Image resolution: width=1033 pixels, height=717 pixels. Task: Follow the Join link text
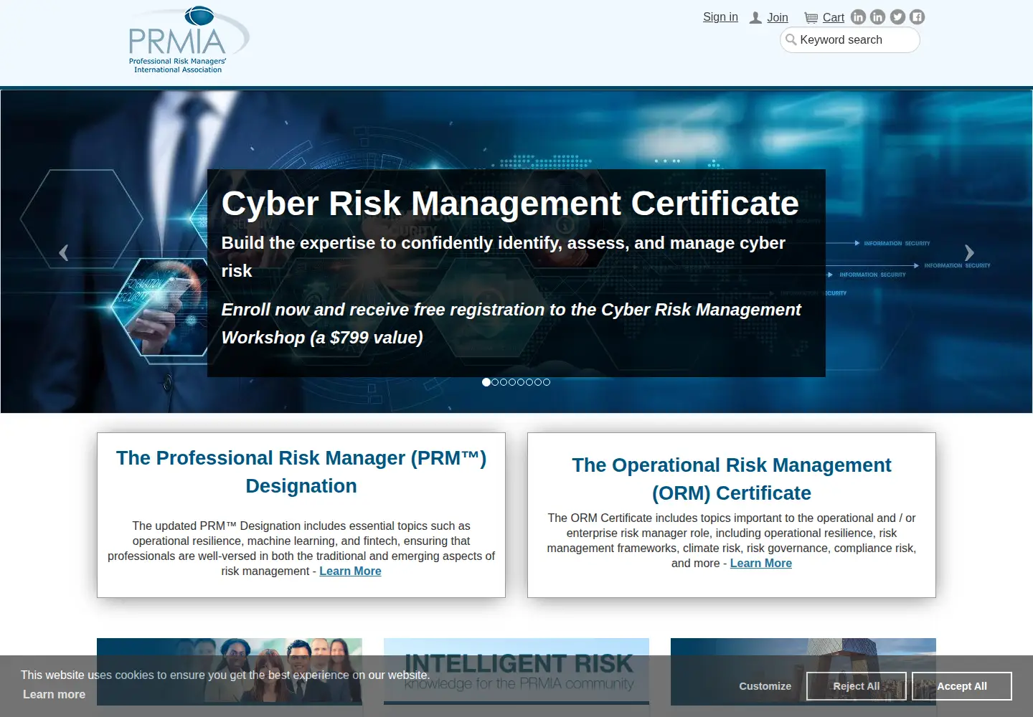[778, 18]
